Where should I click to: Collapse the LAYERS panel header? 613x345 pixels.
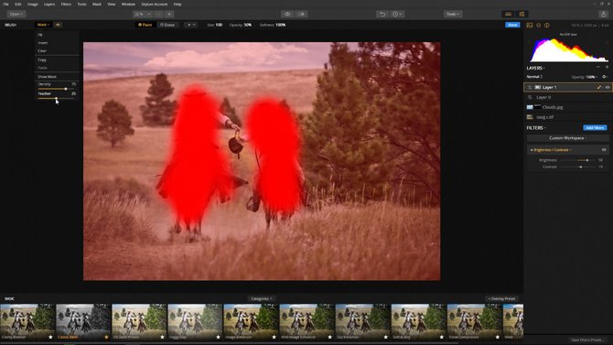pyautogui.click(x=535, y=68)
